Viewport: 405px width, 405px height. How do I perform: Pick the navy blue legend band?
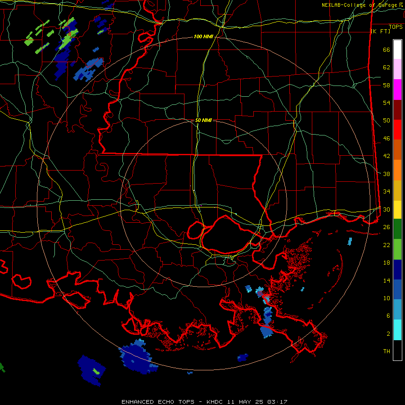397,270
